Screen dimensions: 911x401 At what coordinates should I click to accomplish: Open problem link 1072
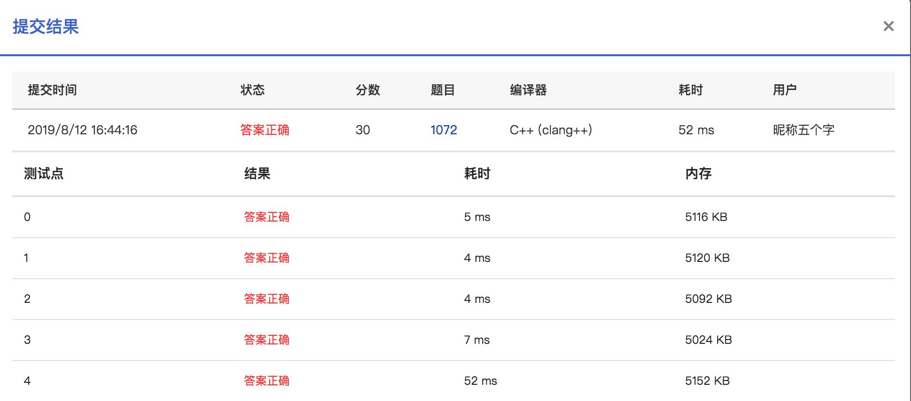pyautogui.click(x=444, y=130)
